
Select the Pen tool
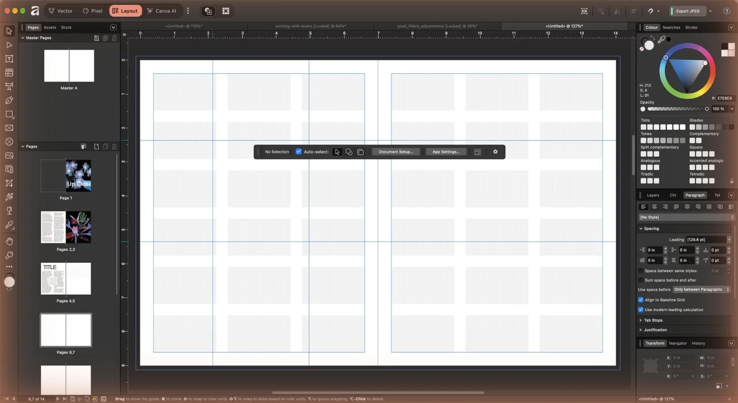point(9,100)
